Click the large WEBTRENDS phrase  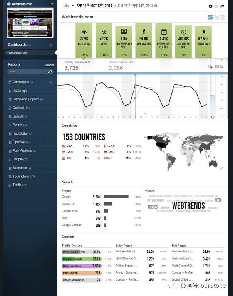pyautogui.click(x=188, y=205)
